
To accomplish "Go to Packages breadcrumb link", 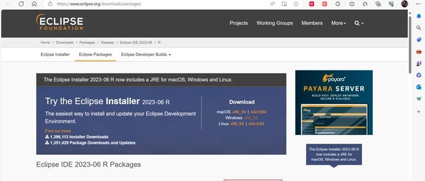I will click(x=87, y=43).
